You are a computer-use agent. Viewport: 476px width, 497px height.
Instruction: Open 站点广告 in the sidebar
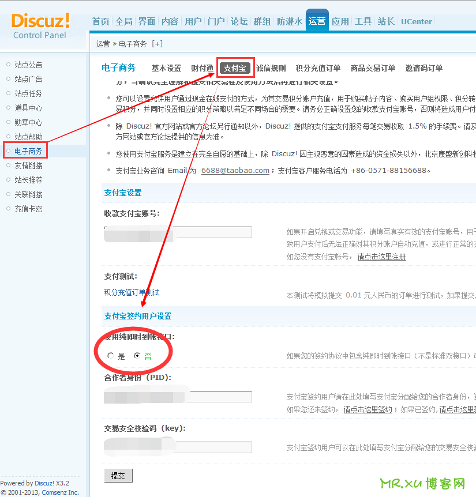(28, 79)
